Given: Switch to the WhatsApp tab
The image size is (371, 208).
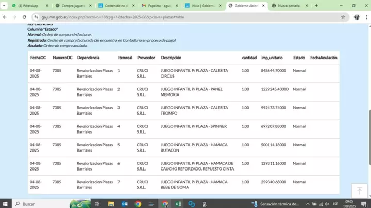Looking at the screenshot, I should click(28, 6).
